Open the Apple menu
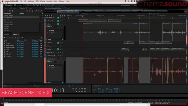 point(3,1)
